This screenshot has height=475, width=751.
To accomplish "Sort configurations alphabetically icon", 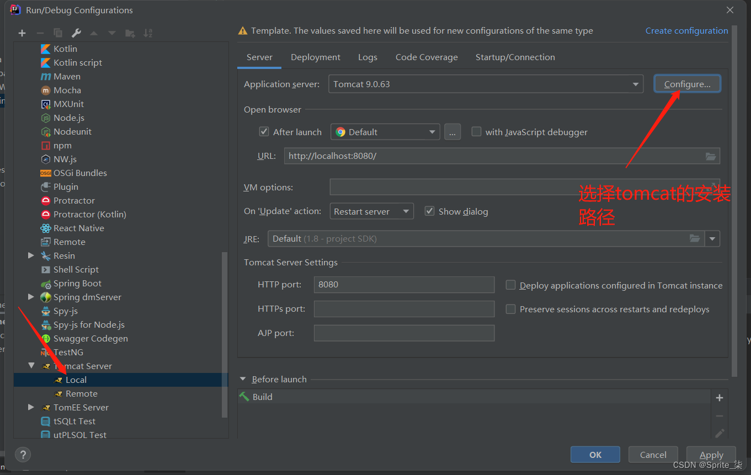I will (148, 33).
